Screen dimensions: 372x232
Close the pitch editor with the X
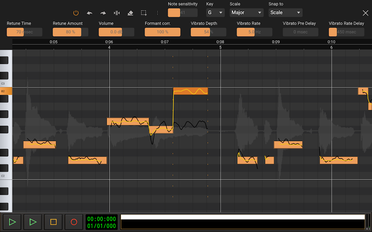(365, 12)
